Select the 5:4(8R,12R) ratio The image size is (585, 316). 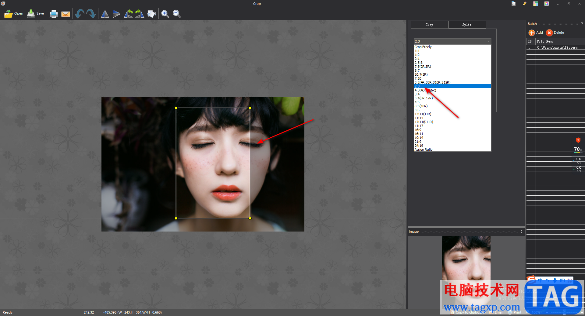pyautogui.click(x=452, y=98)
